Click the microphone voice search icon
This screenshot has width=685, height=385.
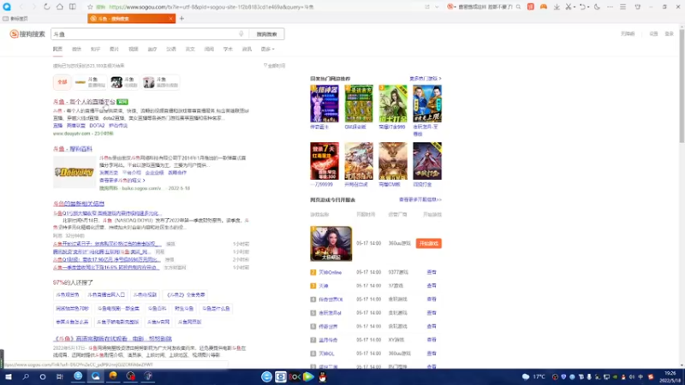(x=241, y=34)
